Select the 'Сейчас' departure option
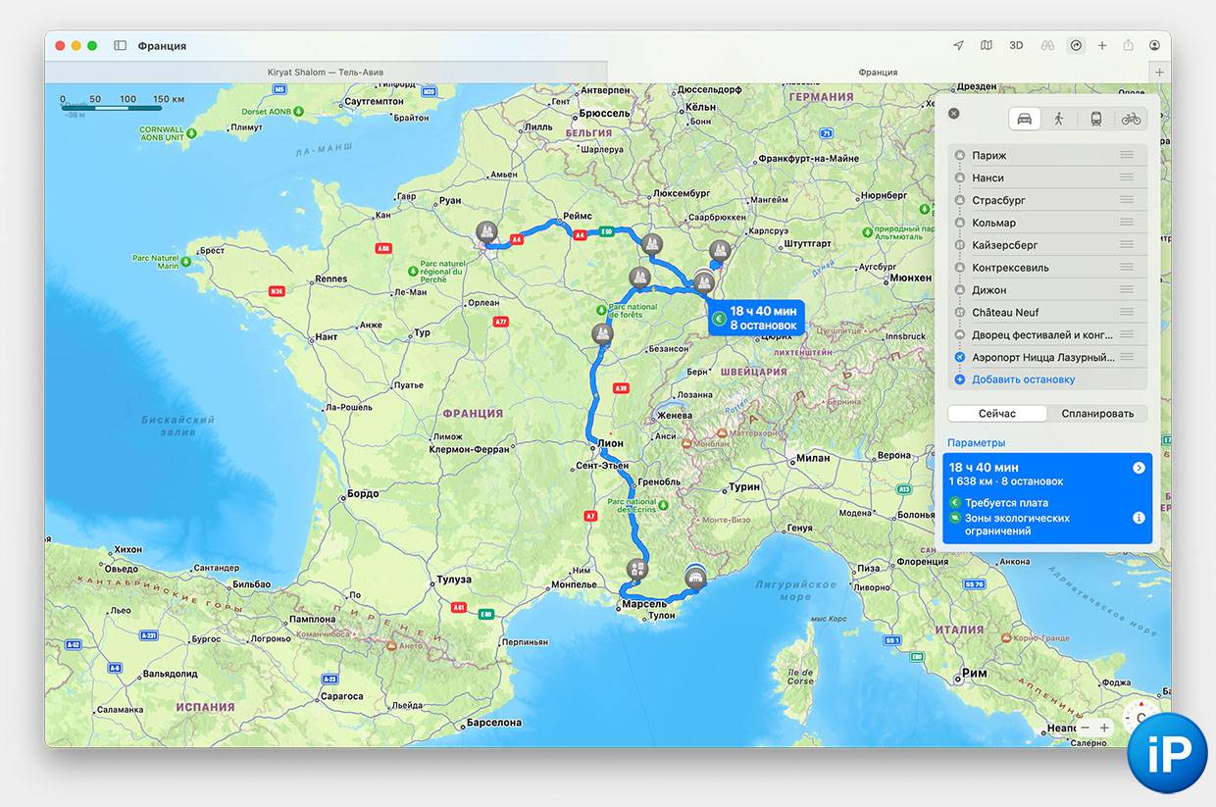This screenshot has height=807, width=1216. coord(996,414)
